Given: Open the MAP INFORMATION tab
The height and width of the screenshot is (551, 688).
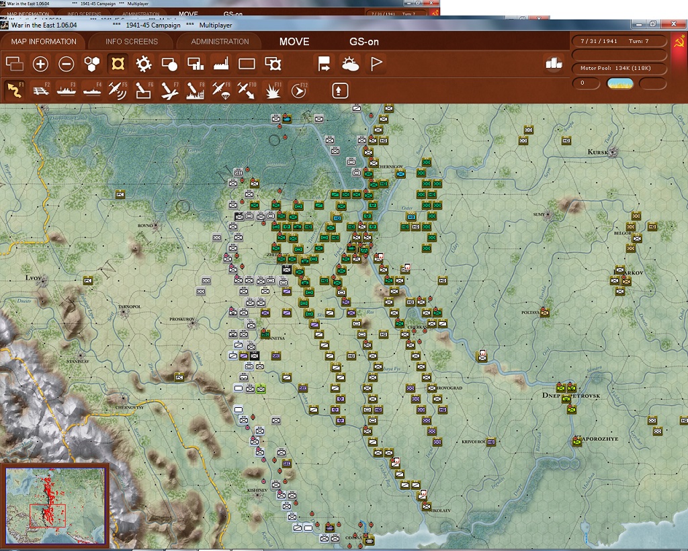Looking at the screenshot, I should click(x=44, y=42).
